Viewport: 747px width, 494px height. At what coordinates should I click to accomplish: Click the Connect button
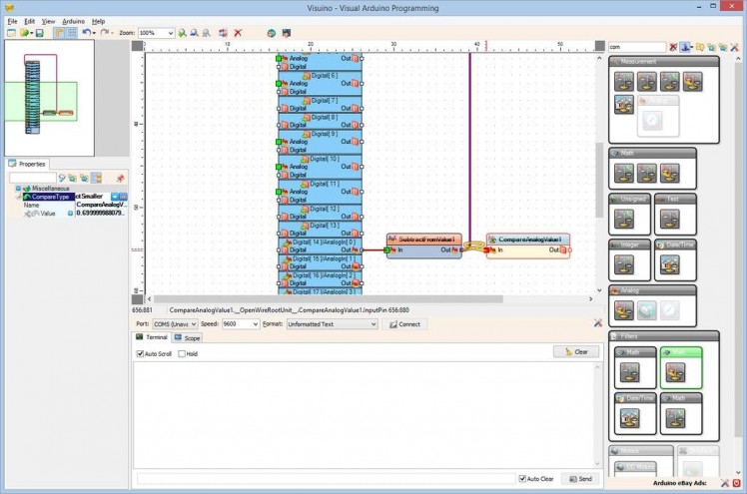(x=404, y=324)
